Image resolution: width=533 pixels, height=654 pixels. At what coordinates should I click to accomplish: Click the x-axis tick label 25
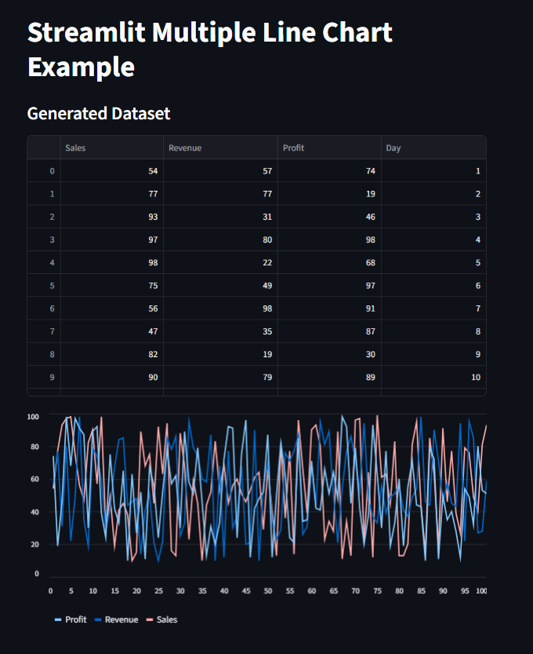158,590
